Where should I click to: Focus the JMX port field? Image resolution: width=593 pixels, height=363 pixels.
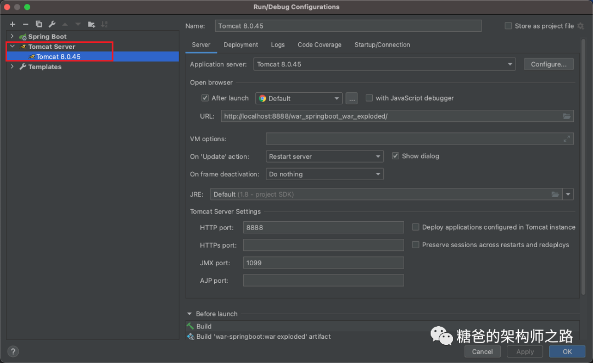(x=323, y=263)
